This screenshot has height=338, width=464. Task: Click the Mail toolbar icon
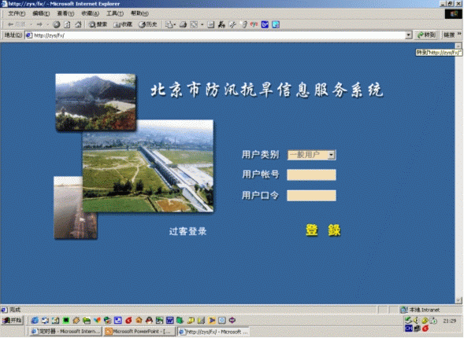(x=170, y=24)
